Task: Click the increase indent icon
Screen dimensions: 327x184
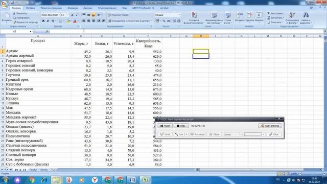Action: pyautogui.click(x=103, y=21)
